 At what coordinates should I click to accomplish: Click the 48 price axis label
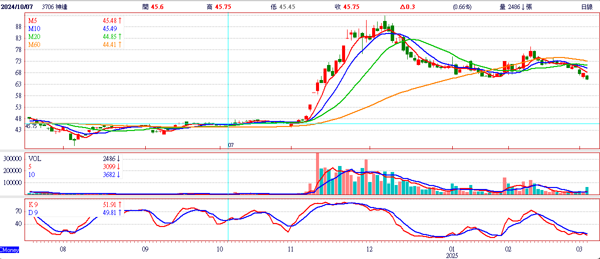[x=18, y=119]
